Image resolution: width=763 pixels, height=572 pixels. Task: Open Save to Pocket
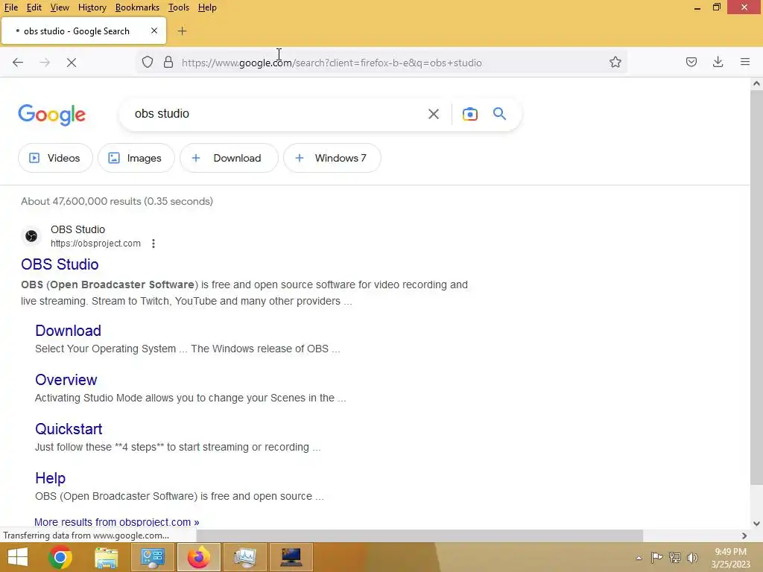pos(691,62)
